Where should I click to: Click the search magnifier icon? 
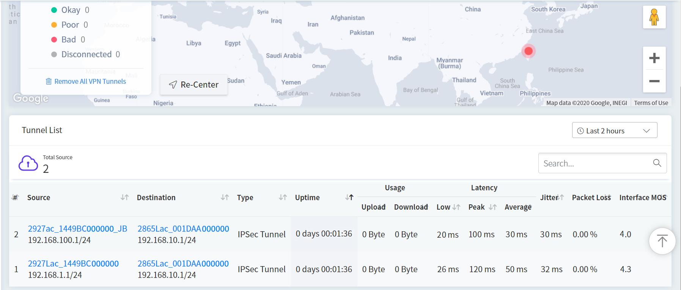(x=657, y=163)
